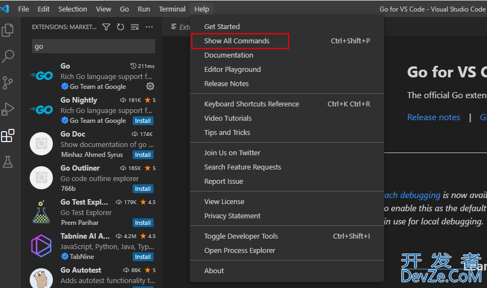
Task: Open the Extensions view icon
Action: [x=8, y=135]
